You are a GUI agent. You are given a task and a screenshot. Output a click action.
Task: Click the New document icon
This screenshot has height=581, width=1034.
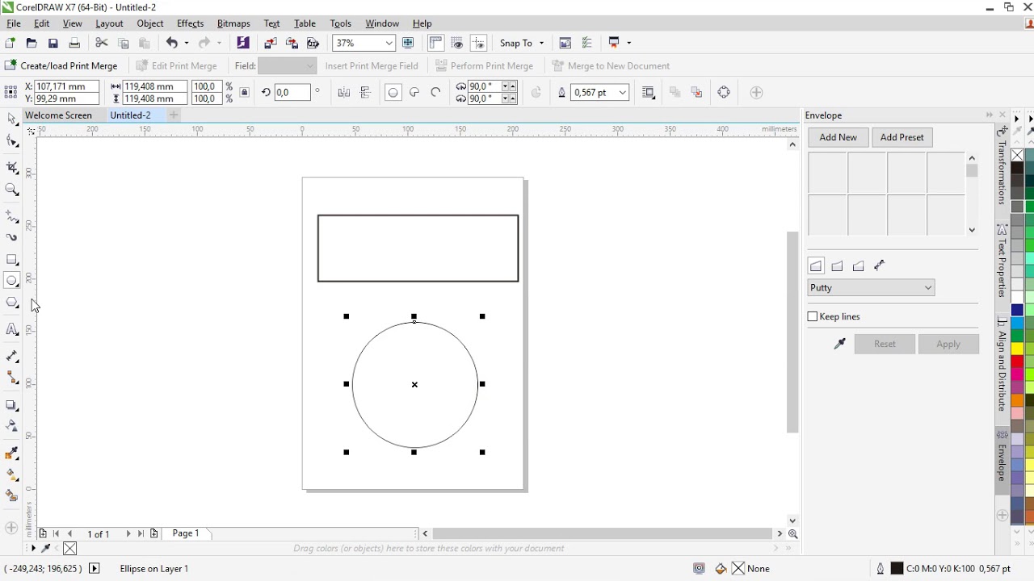(10, 43)
